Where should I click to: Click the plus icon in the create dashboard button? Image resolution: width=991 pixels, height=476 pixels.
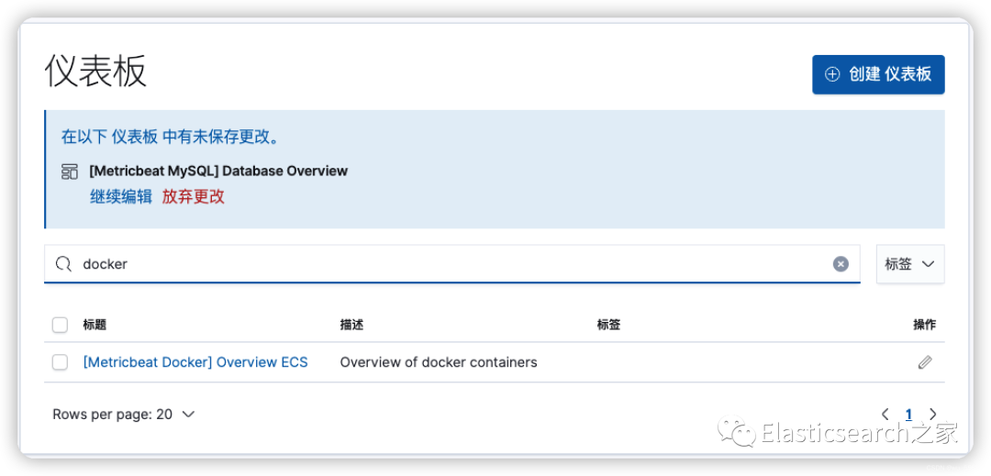click(832, 74)
